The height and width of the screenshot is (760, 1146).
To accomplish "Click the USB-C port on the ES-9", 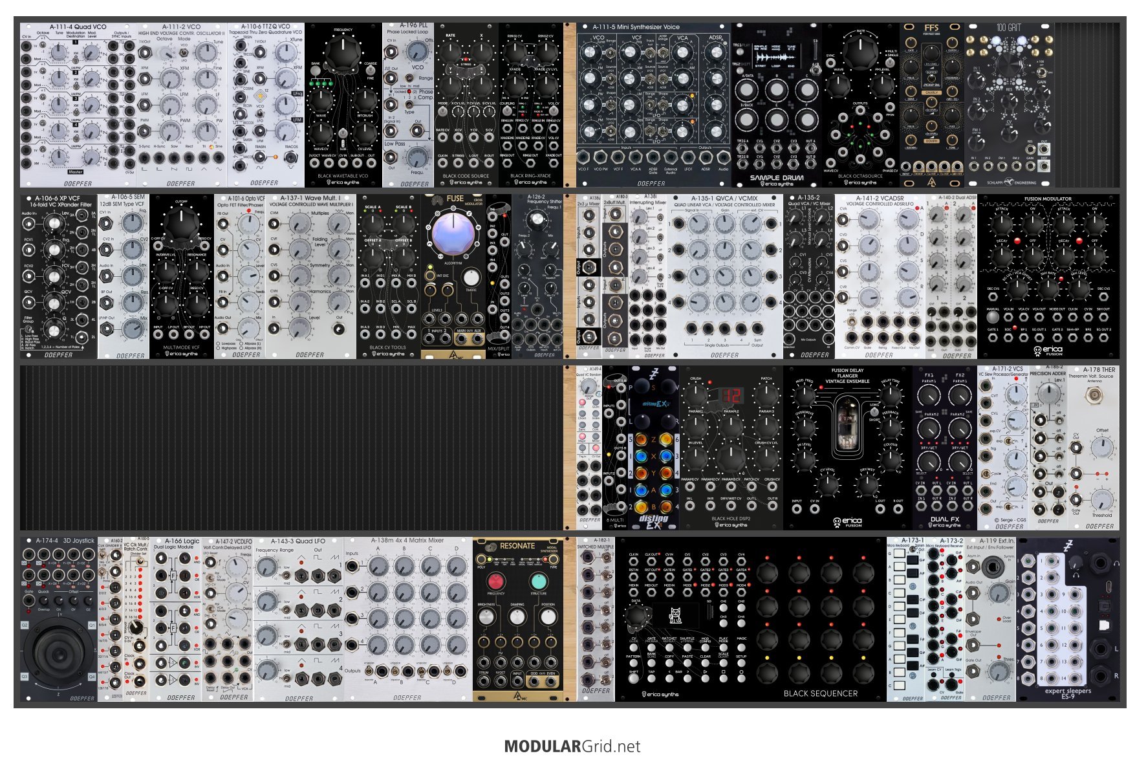I will [x=1108, y=588].
